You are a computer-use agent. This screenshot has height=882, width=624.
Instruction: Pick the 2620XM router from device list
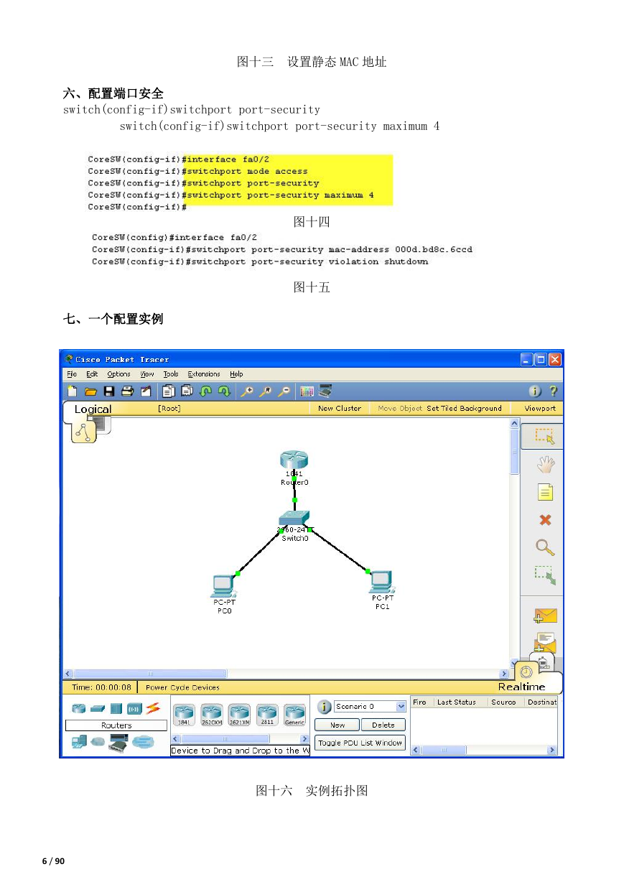[211, 714]
